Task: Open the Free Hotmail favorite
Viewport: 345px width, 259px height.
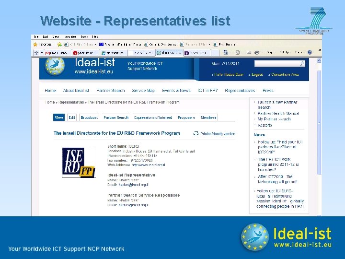Action: coord(224,45)
